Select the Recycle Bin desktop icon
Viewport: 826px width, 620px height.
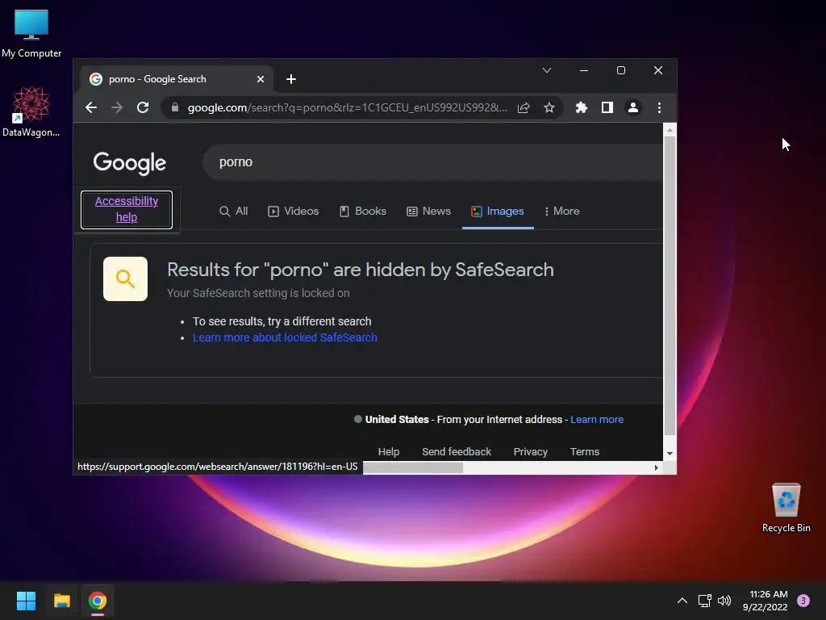coord(786,508)
